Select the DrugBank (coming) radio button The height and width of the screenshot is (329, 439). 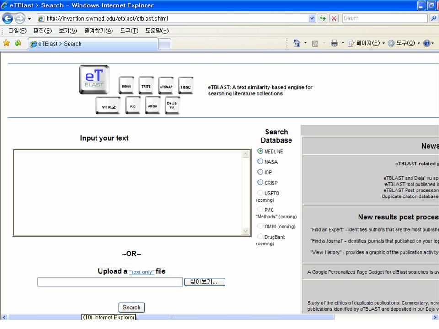coord(260,236)
